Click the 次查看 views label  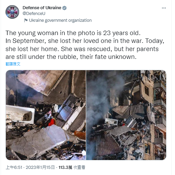[x=79, y=168]
